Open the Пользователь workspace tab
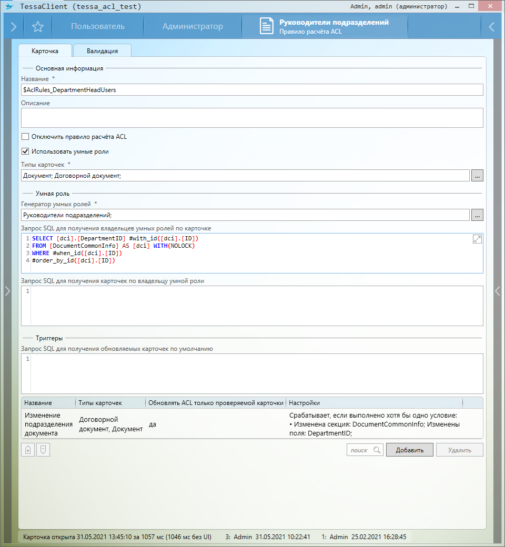The height and width of the screenshot is (547, 505). tap(98, 27)
